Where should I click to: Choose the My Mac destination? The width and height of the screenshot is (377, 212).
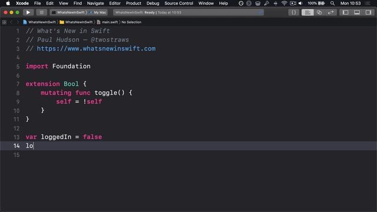click(98, 12)
